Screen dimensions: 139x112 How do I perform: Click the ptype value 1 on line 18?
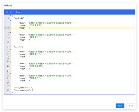(x=29, y=56)
